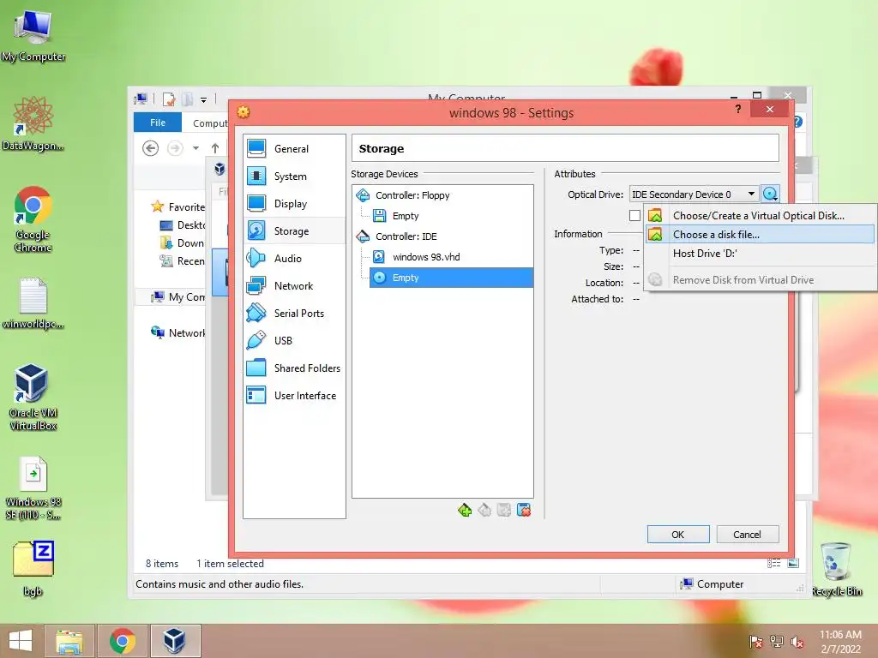
Task: Click the Back arrow in My Computer window
Action: (150, 148)
